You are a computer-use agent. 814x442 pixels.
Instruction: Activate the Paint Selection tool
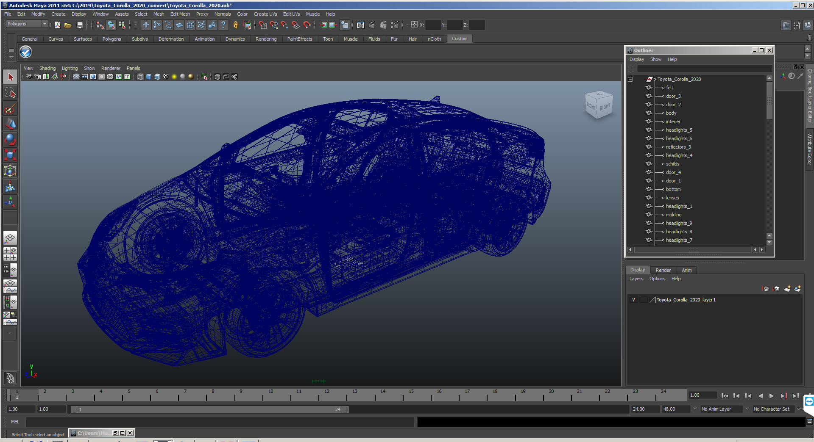(10, 108)
